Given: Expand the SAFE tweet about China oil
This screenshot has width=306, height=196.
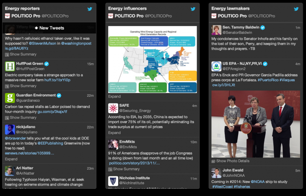Looking at the screenshot, I should pyautogui.click(x=114, y=133).
